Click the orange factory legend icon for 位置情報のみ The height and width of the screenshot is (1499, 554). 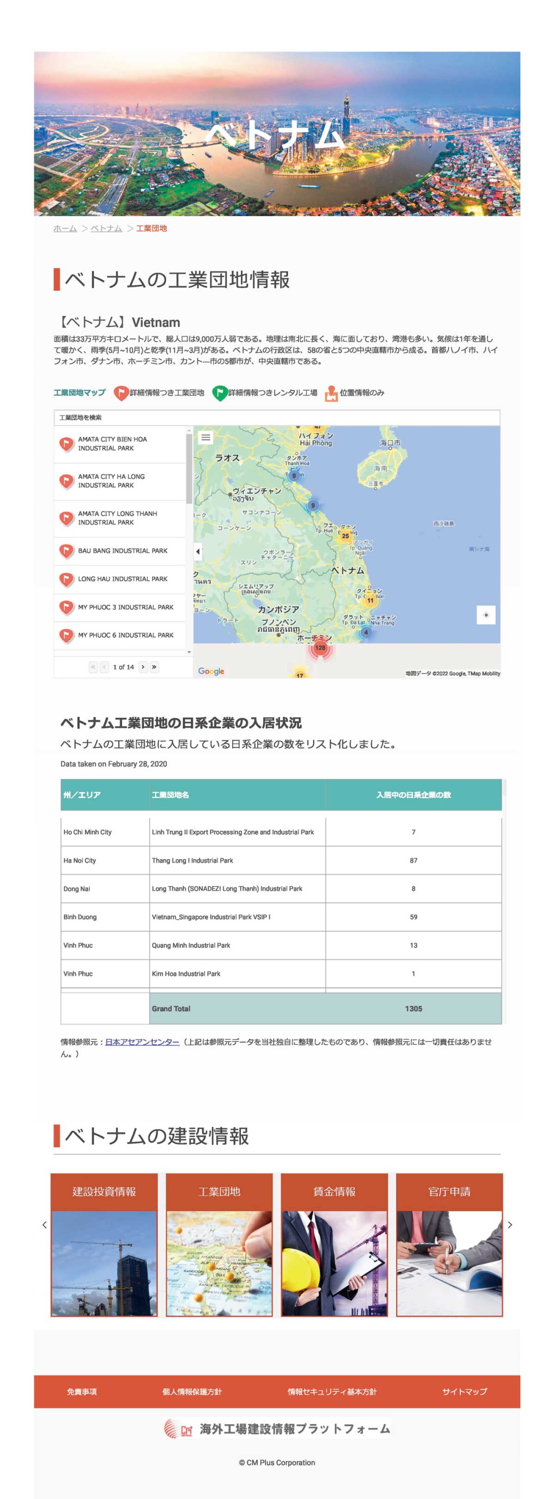point(331,394)
